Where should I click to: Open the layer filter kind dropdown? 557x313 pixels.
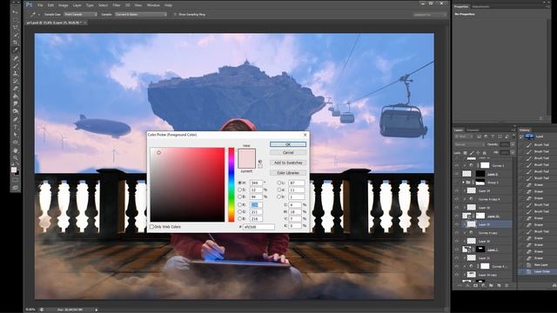[x=463, y=137]
